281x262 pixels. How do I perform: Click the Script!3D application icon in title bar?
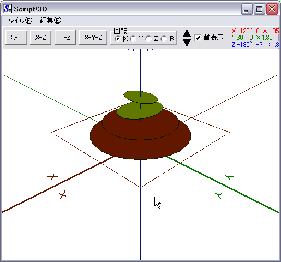[x=8, y=9]
